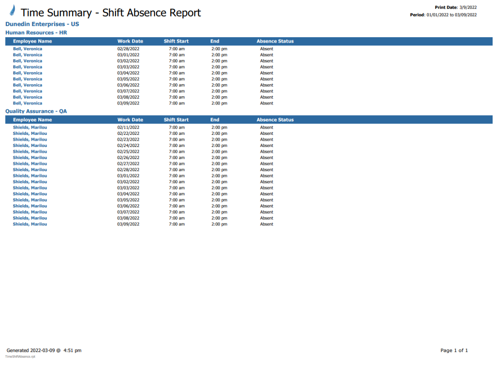Open Shields, Marilou link for the 02/11/2022 row
This screenshot has width=496, height=366.
[30, 128]
